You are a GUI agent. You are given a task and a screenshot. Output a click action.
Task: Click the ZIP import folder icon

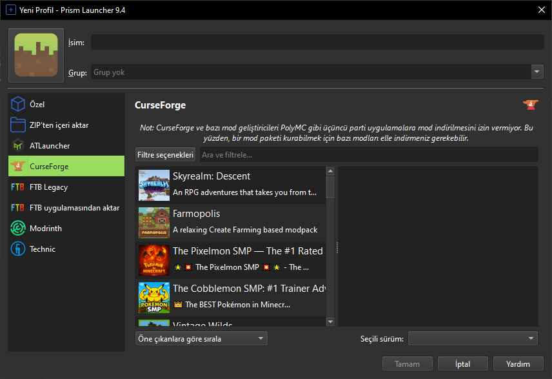pos(17,125)
